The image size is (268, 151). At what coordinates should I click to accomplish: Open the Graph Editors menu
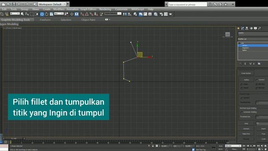88,9
